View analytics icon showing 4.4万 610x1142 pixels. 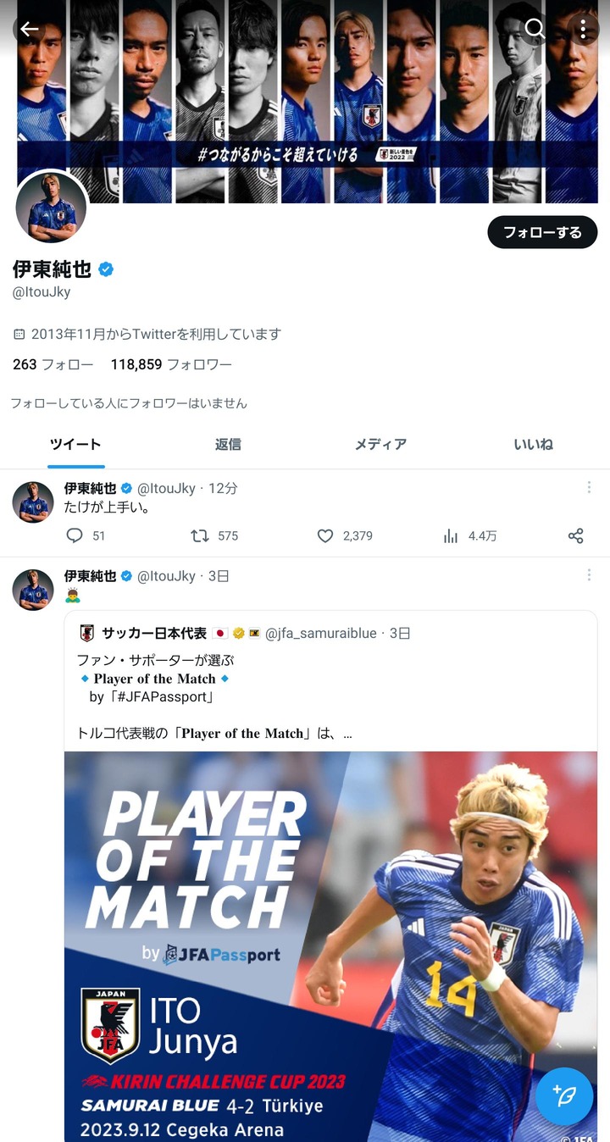[x=451, y=535]
